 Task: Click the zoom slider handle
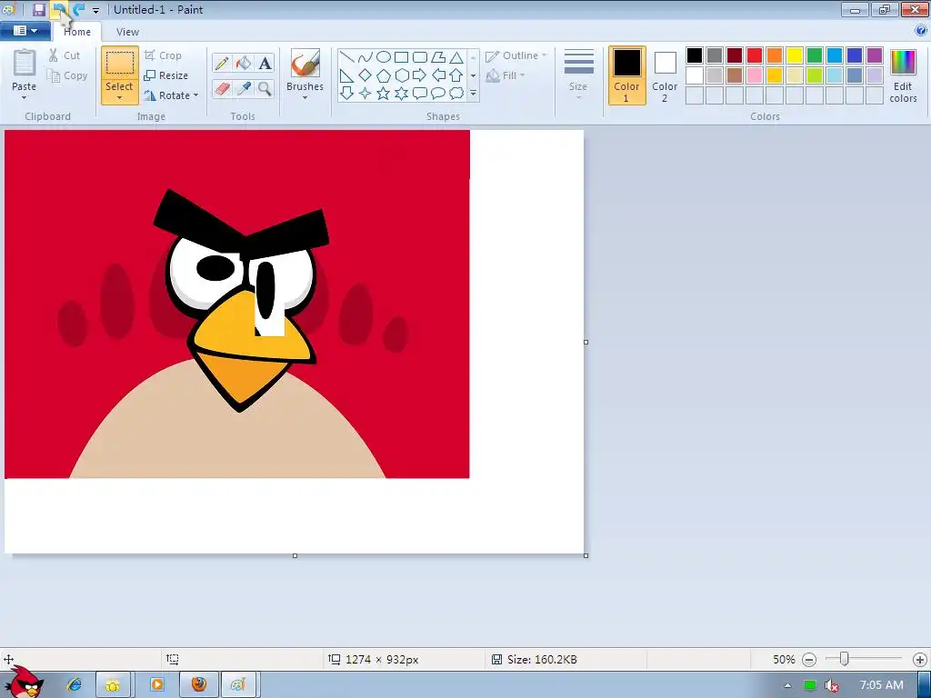845,659
